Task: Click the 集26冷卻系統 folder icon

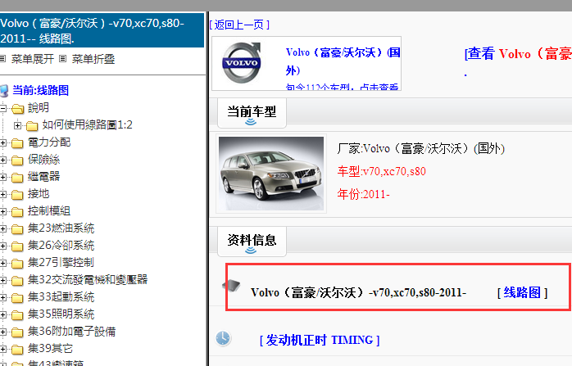Action: coord(17,246)
